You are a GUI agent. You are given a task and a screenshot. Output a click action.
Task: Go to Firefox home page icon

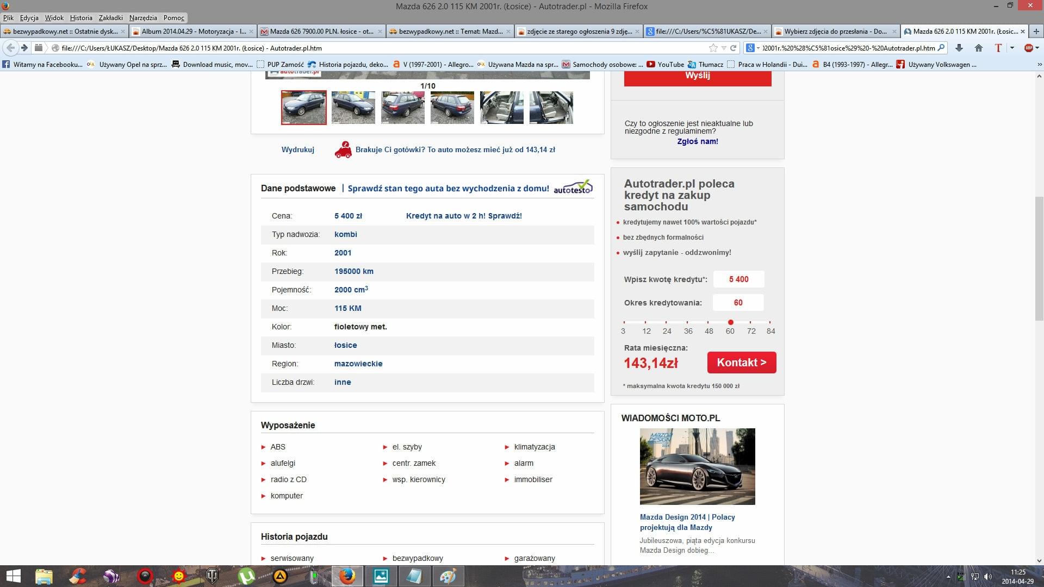coord(979,48)
